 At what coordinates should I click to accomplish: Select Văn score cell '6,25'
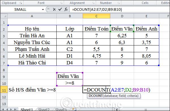click(122, 35)
